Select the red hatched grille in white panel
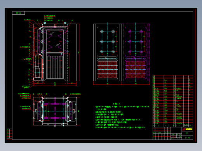The width and height of the screenshot is (202, 151). pyautogui.click(x=108, y=70)
